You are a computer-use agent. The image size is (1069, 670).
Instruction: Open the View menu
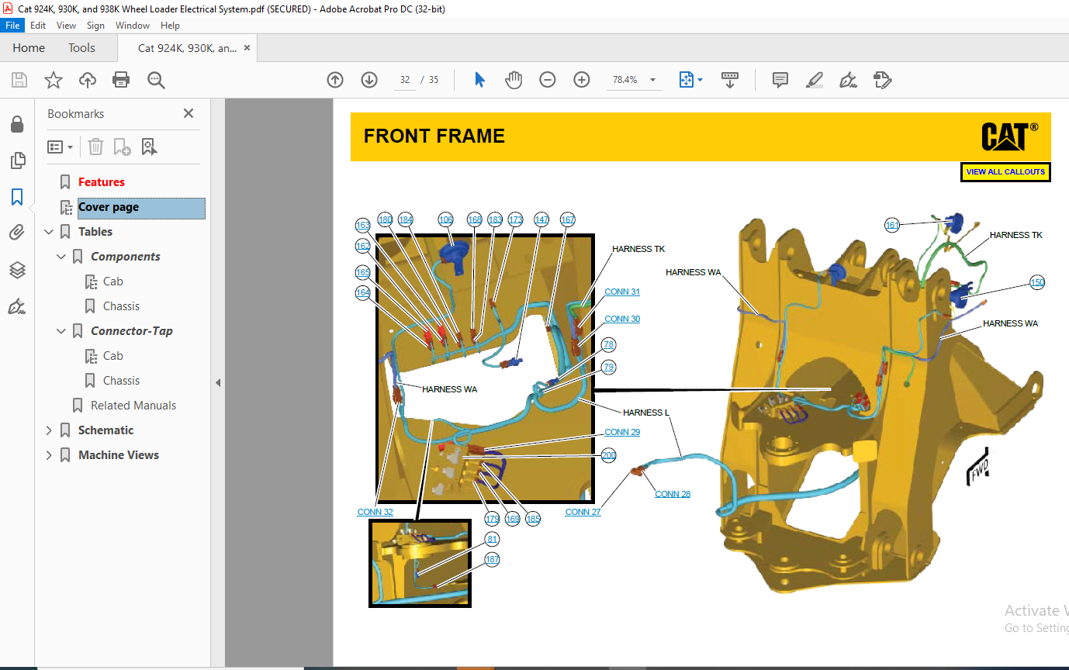[66, 26]
